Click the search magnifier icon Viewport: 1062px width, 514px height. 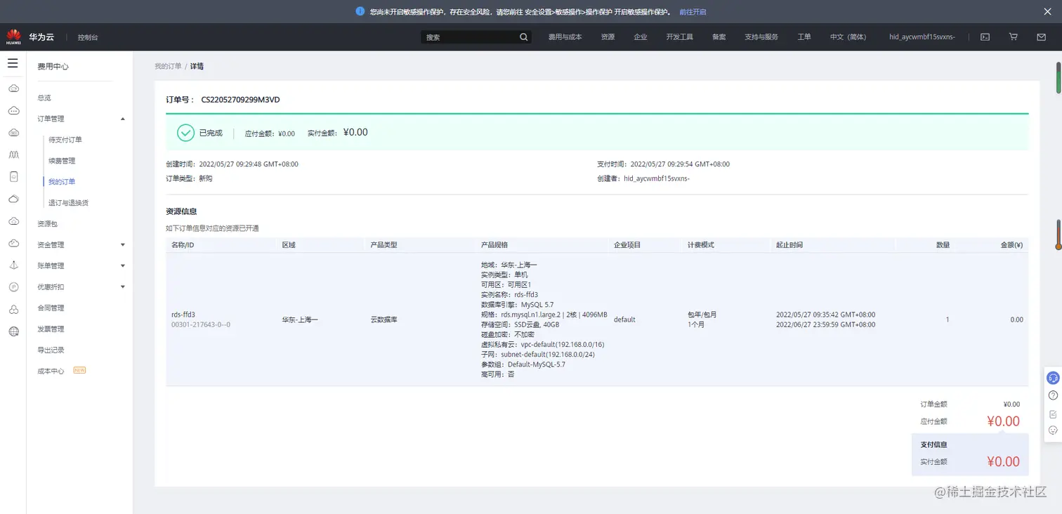[x=524, y=37]
